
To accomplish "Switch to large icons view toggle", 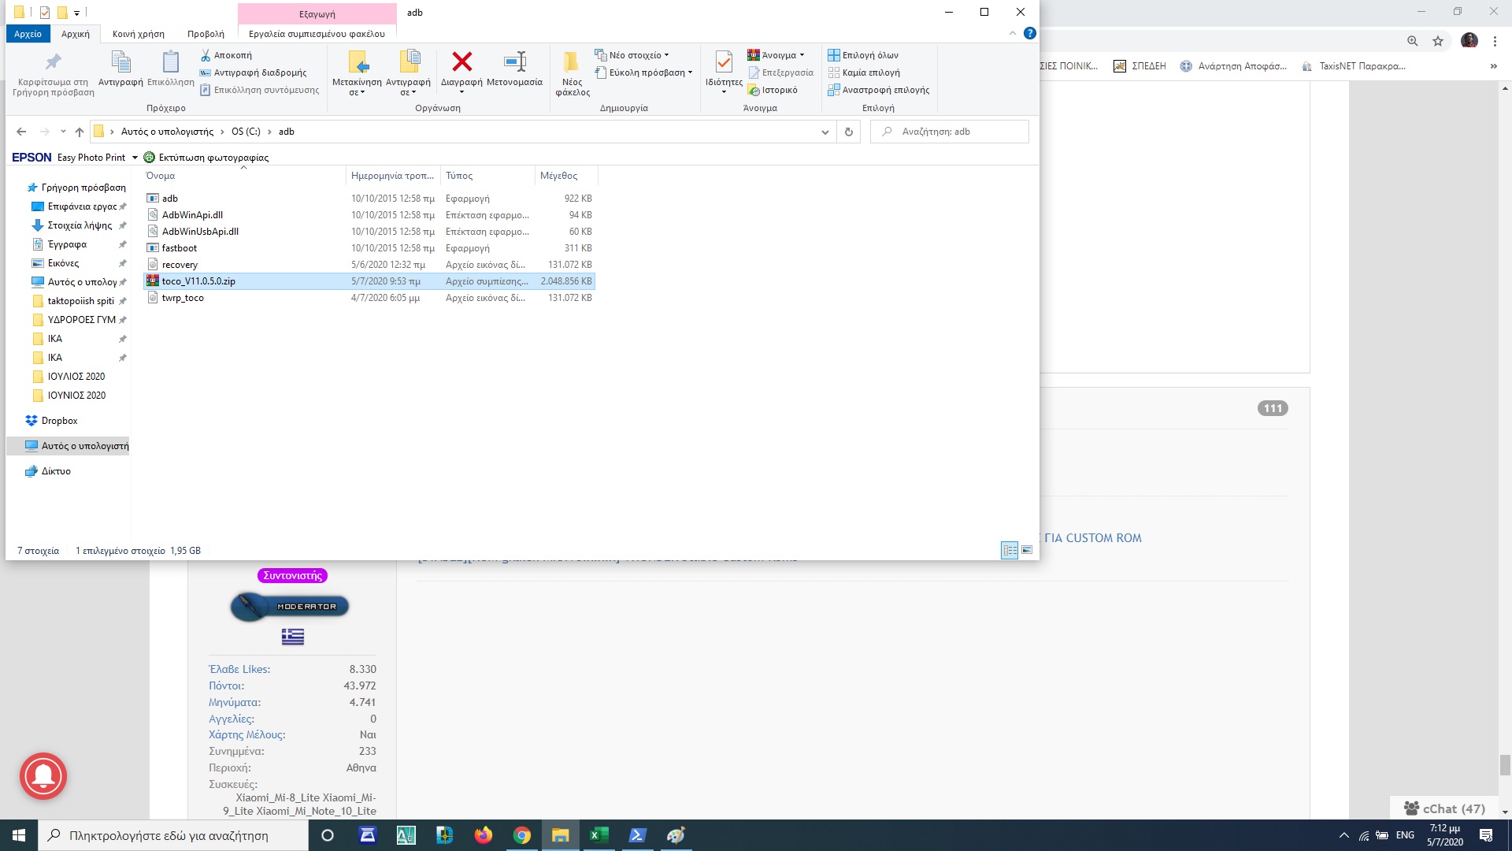I will tap(1027, 550).
